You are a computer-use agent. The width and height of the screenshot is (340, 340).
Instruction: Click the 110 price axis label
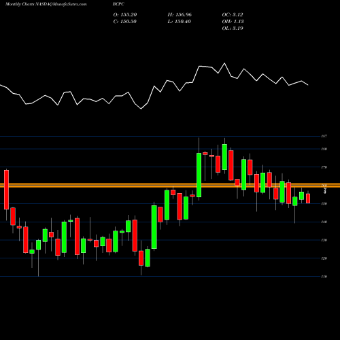(x=324, y=277)
